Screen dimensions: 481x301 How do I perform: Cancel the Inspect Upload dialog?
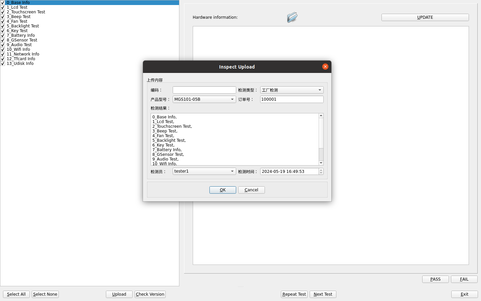tap(252, 190)
